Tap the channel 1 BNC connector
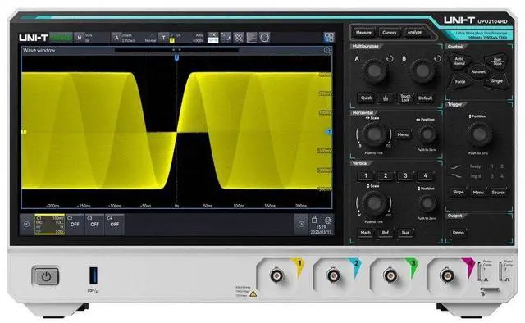The height and width of the screenshot is (323, 525). click(276, 276)
